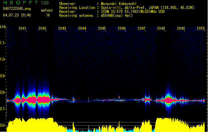The width and height of the screenshot is (208, 132).
Task: Click the kHz axis unit label
Action: pyautogui.click(x=3, y=27)
